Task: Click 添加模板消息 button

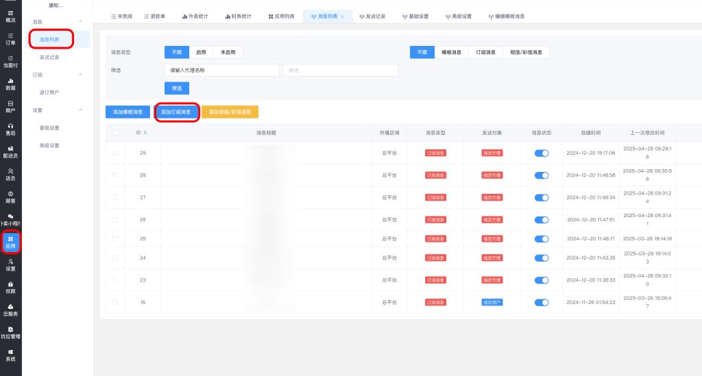Action: (128, 112)
